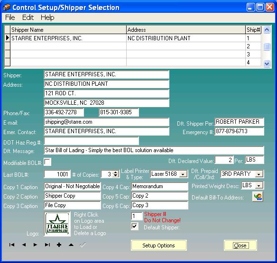Click Dft. Shipper Per field ROBERT PARKER
Screen dimensions: 277x263
point(240,122)
